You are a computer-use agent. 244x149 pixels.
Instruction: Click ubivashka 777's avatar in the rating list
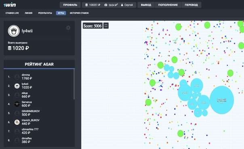point(17,131)
